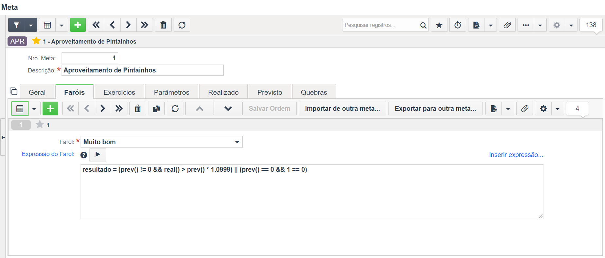The height and width of the screenshot is (258, 605).
Task: Refresh the Meta record
Action: pyautogui.click(x=182, y=25)
